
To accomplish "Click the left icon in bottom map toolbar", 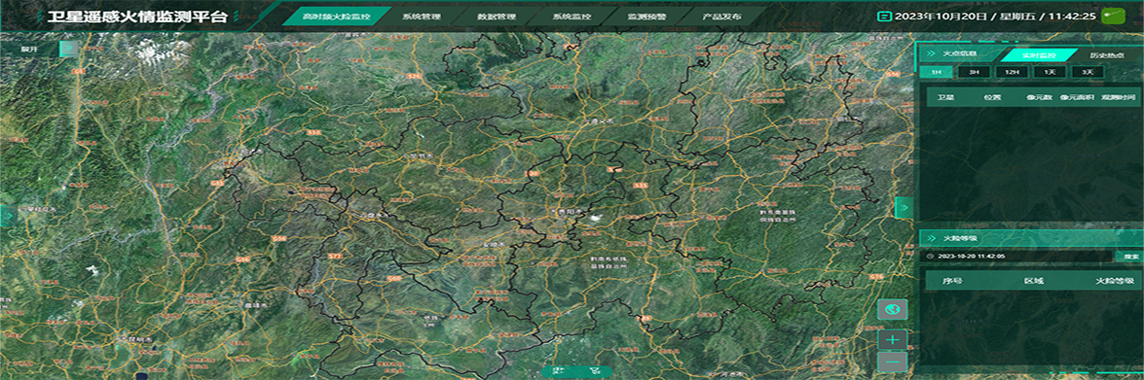I will pos(559,371).
